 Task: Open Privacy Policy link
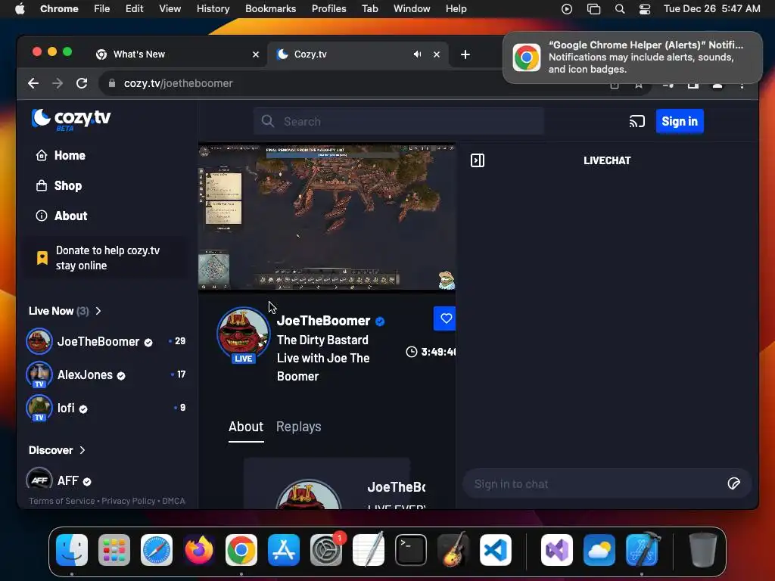(x=129, y=501)
